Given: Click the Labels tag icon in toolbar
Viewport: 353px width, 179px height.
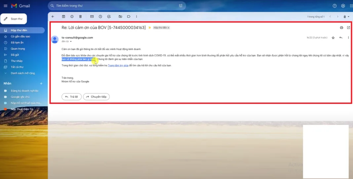Looking at the screenshot, I should point(129,16).
